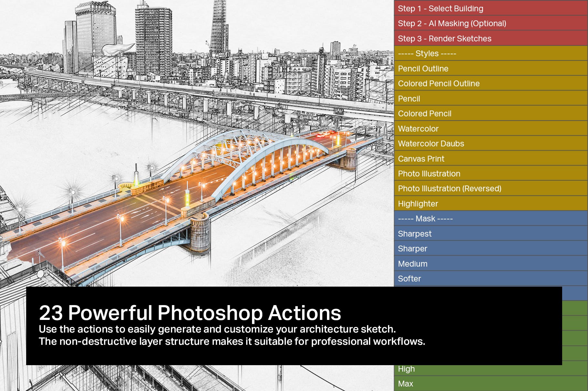The width and height of the screenshot is (588, 391).
Task: Choose the Watercolor style action
Action: tap(485, 129)
